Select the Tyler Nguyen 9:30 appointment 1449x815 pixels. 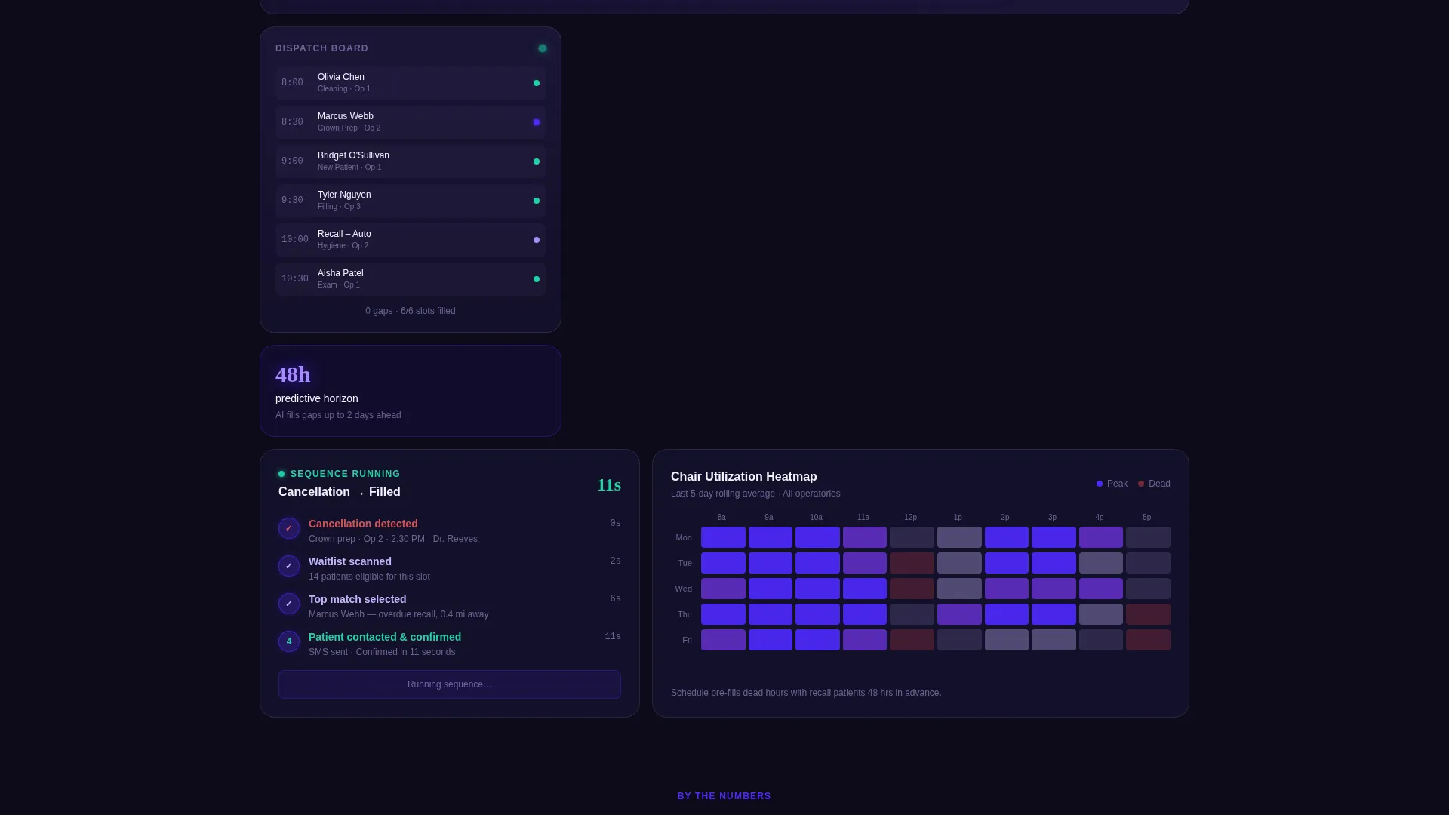[411, 201]
